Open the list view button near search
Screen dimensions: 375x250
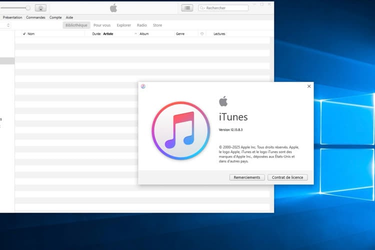pyautogui.click(x=187, y=8)
